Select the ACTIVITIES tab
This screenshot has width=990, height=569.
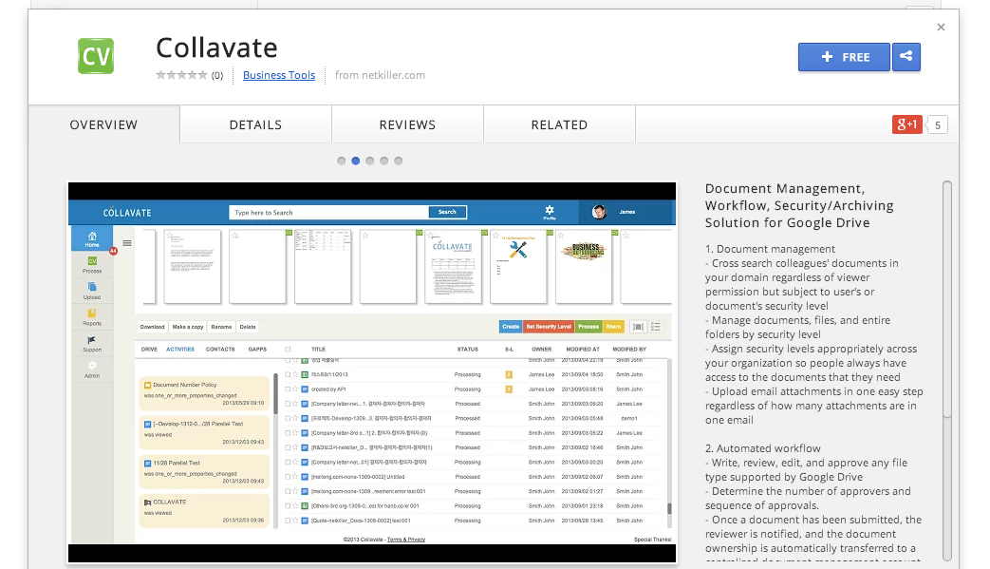pos(180,350)
